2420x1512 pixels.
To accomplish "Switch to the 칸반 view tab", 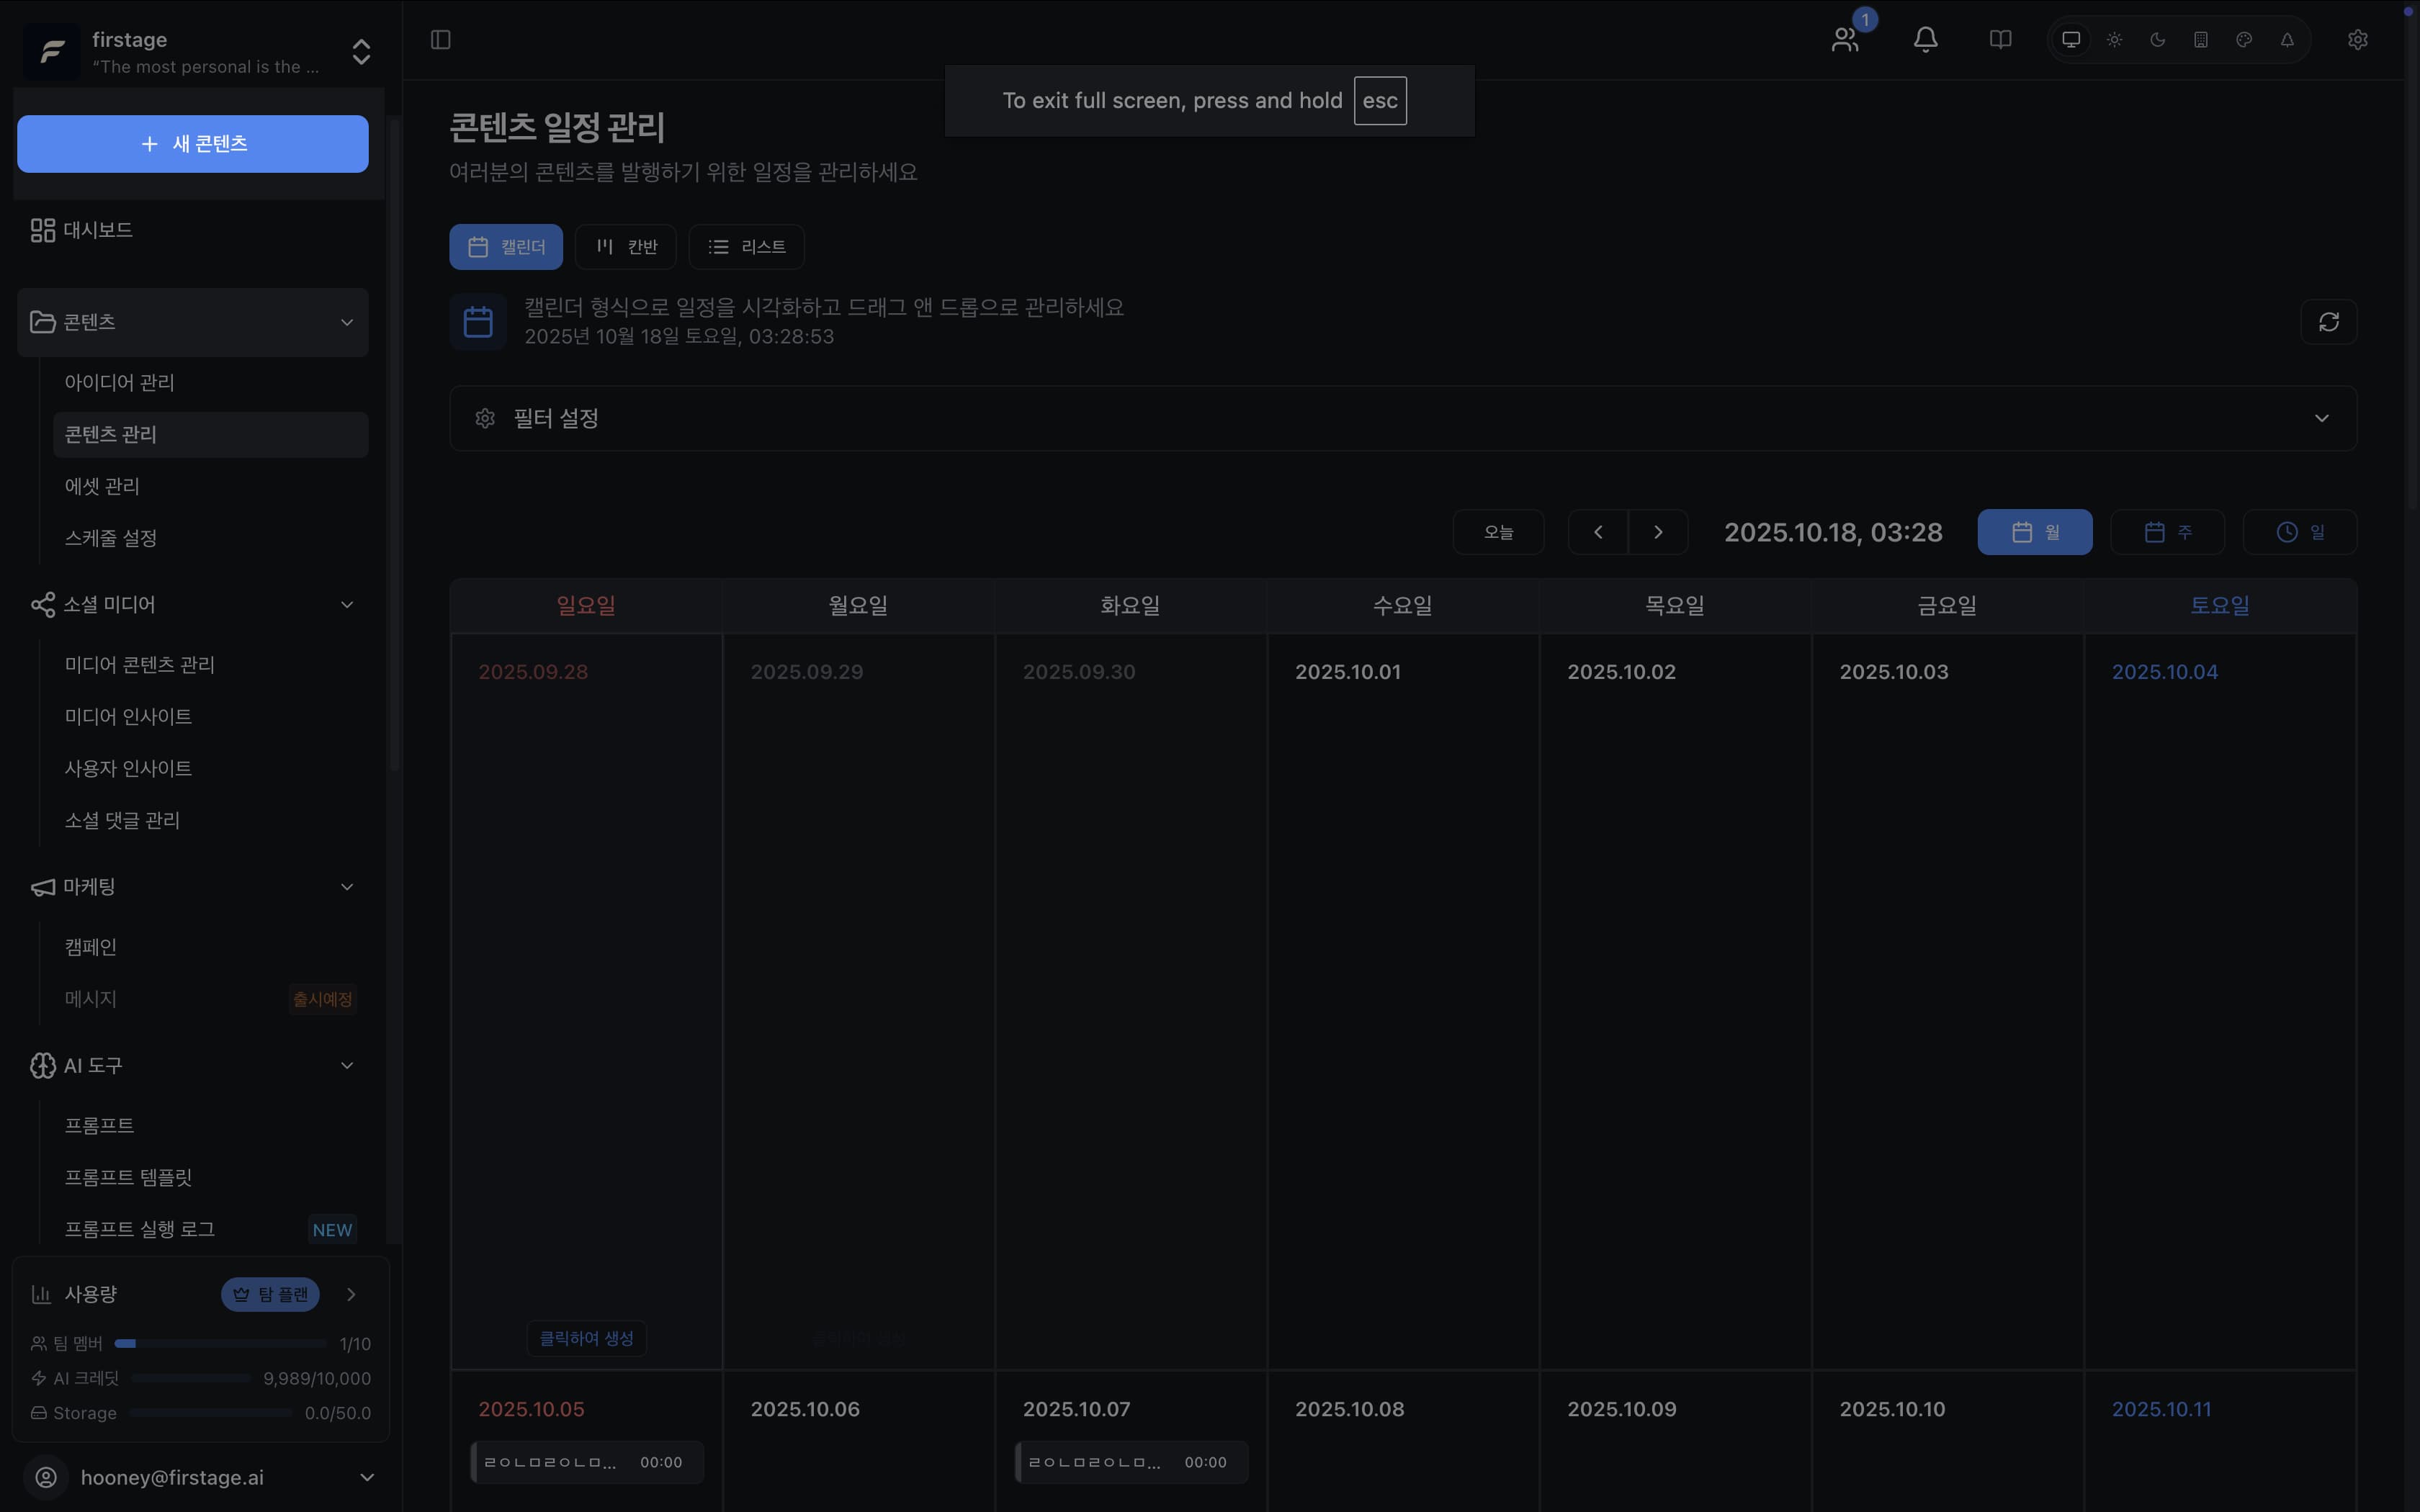I will (626, 247).
